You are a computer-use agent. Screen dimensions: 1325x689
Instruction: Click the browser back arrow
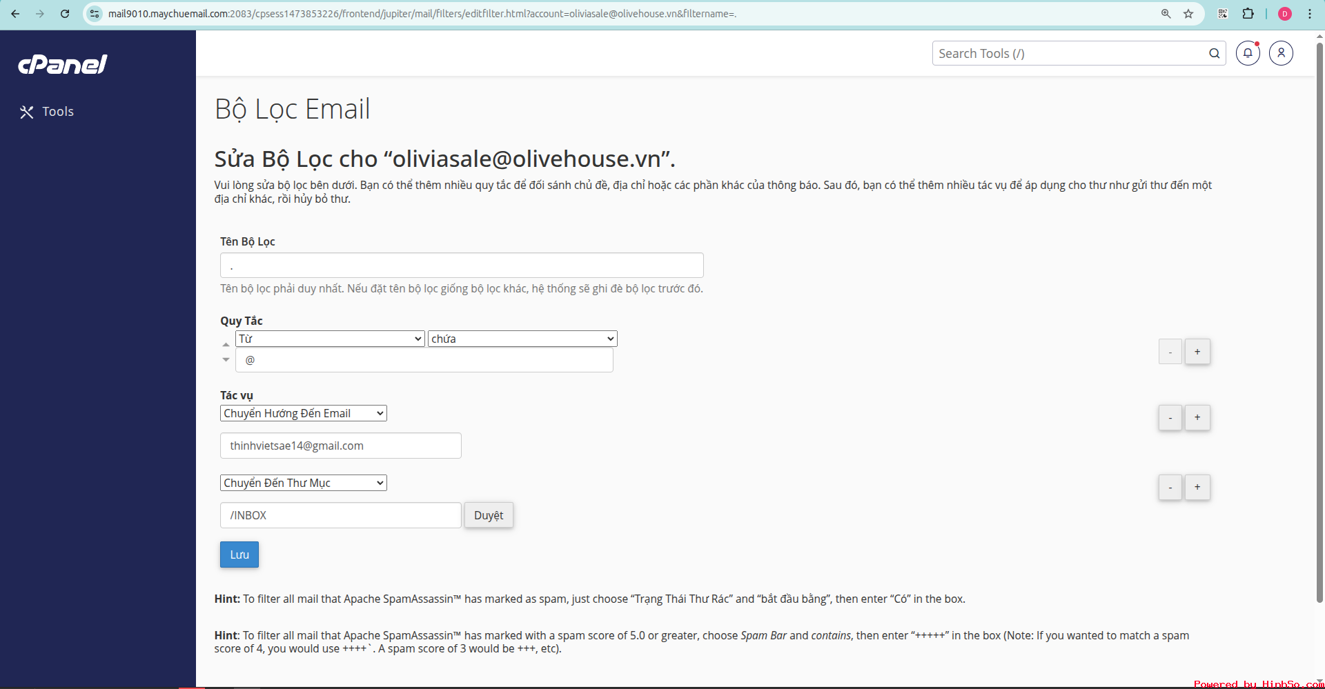tap(15, 14)
